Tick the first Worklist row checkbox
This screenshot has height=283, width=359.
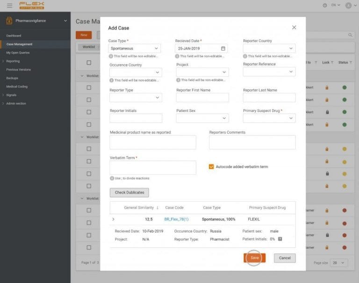tap(89, 87)
